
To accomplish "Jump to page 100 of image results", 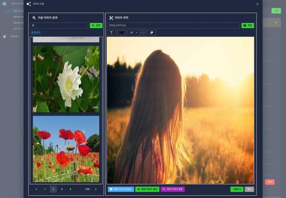I will 87,189.
